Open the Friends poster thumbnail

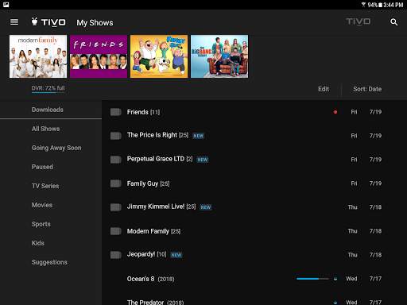(99, 56)
